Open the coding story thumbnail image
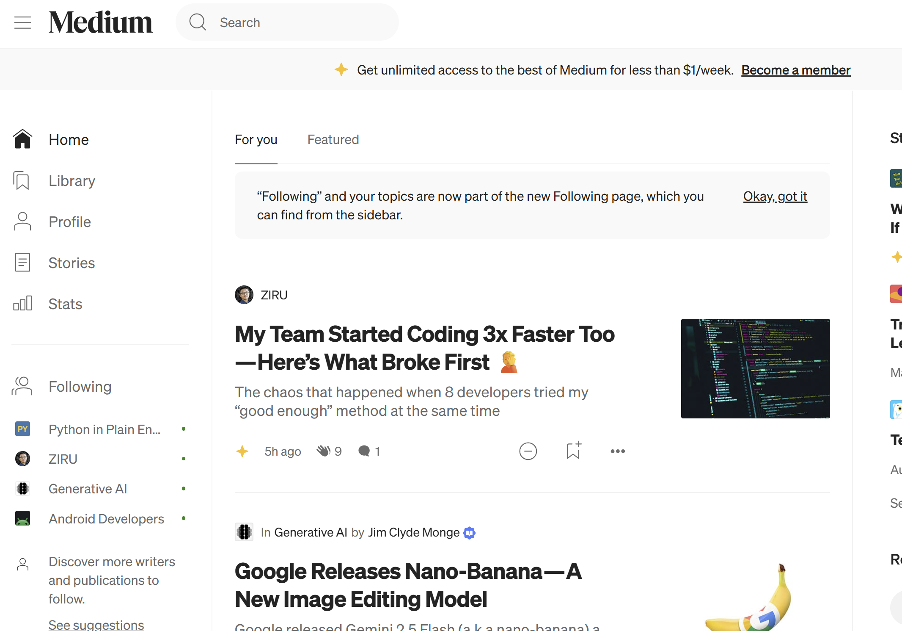The width and height of the screenshot is (902, 631). click(x=755, y=368)
